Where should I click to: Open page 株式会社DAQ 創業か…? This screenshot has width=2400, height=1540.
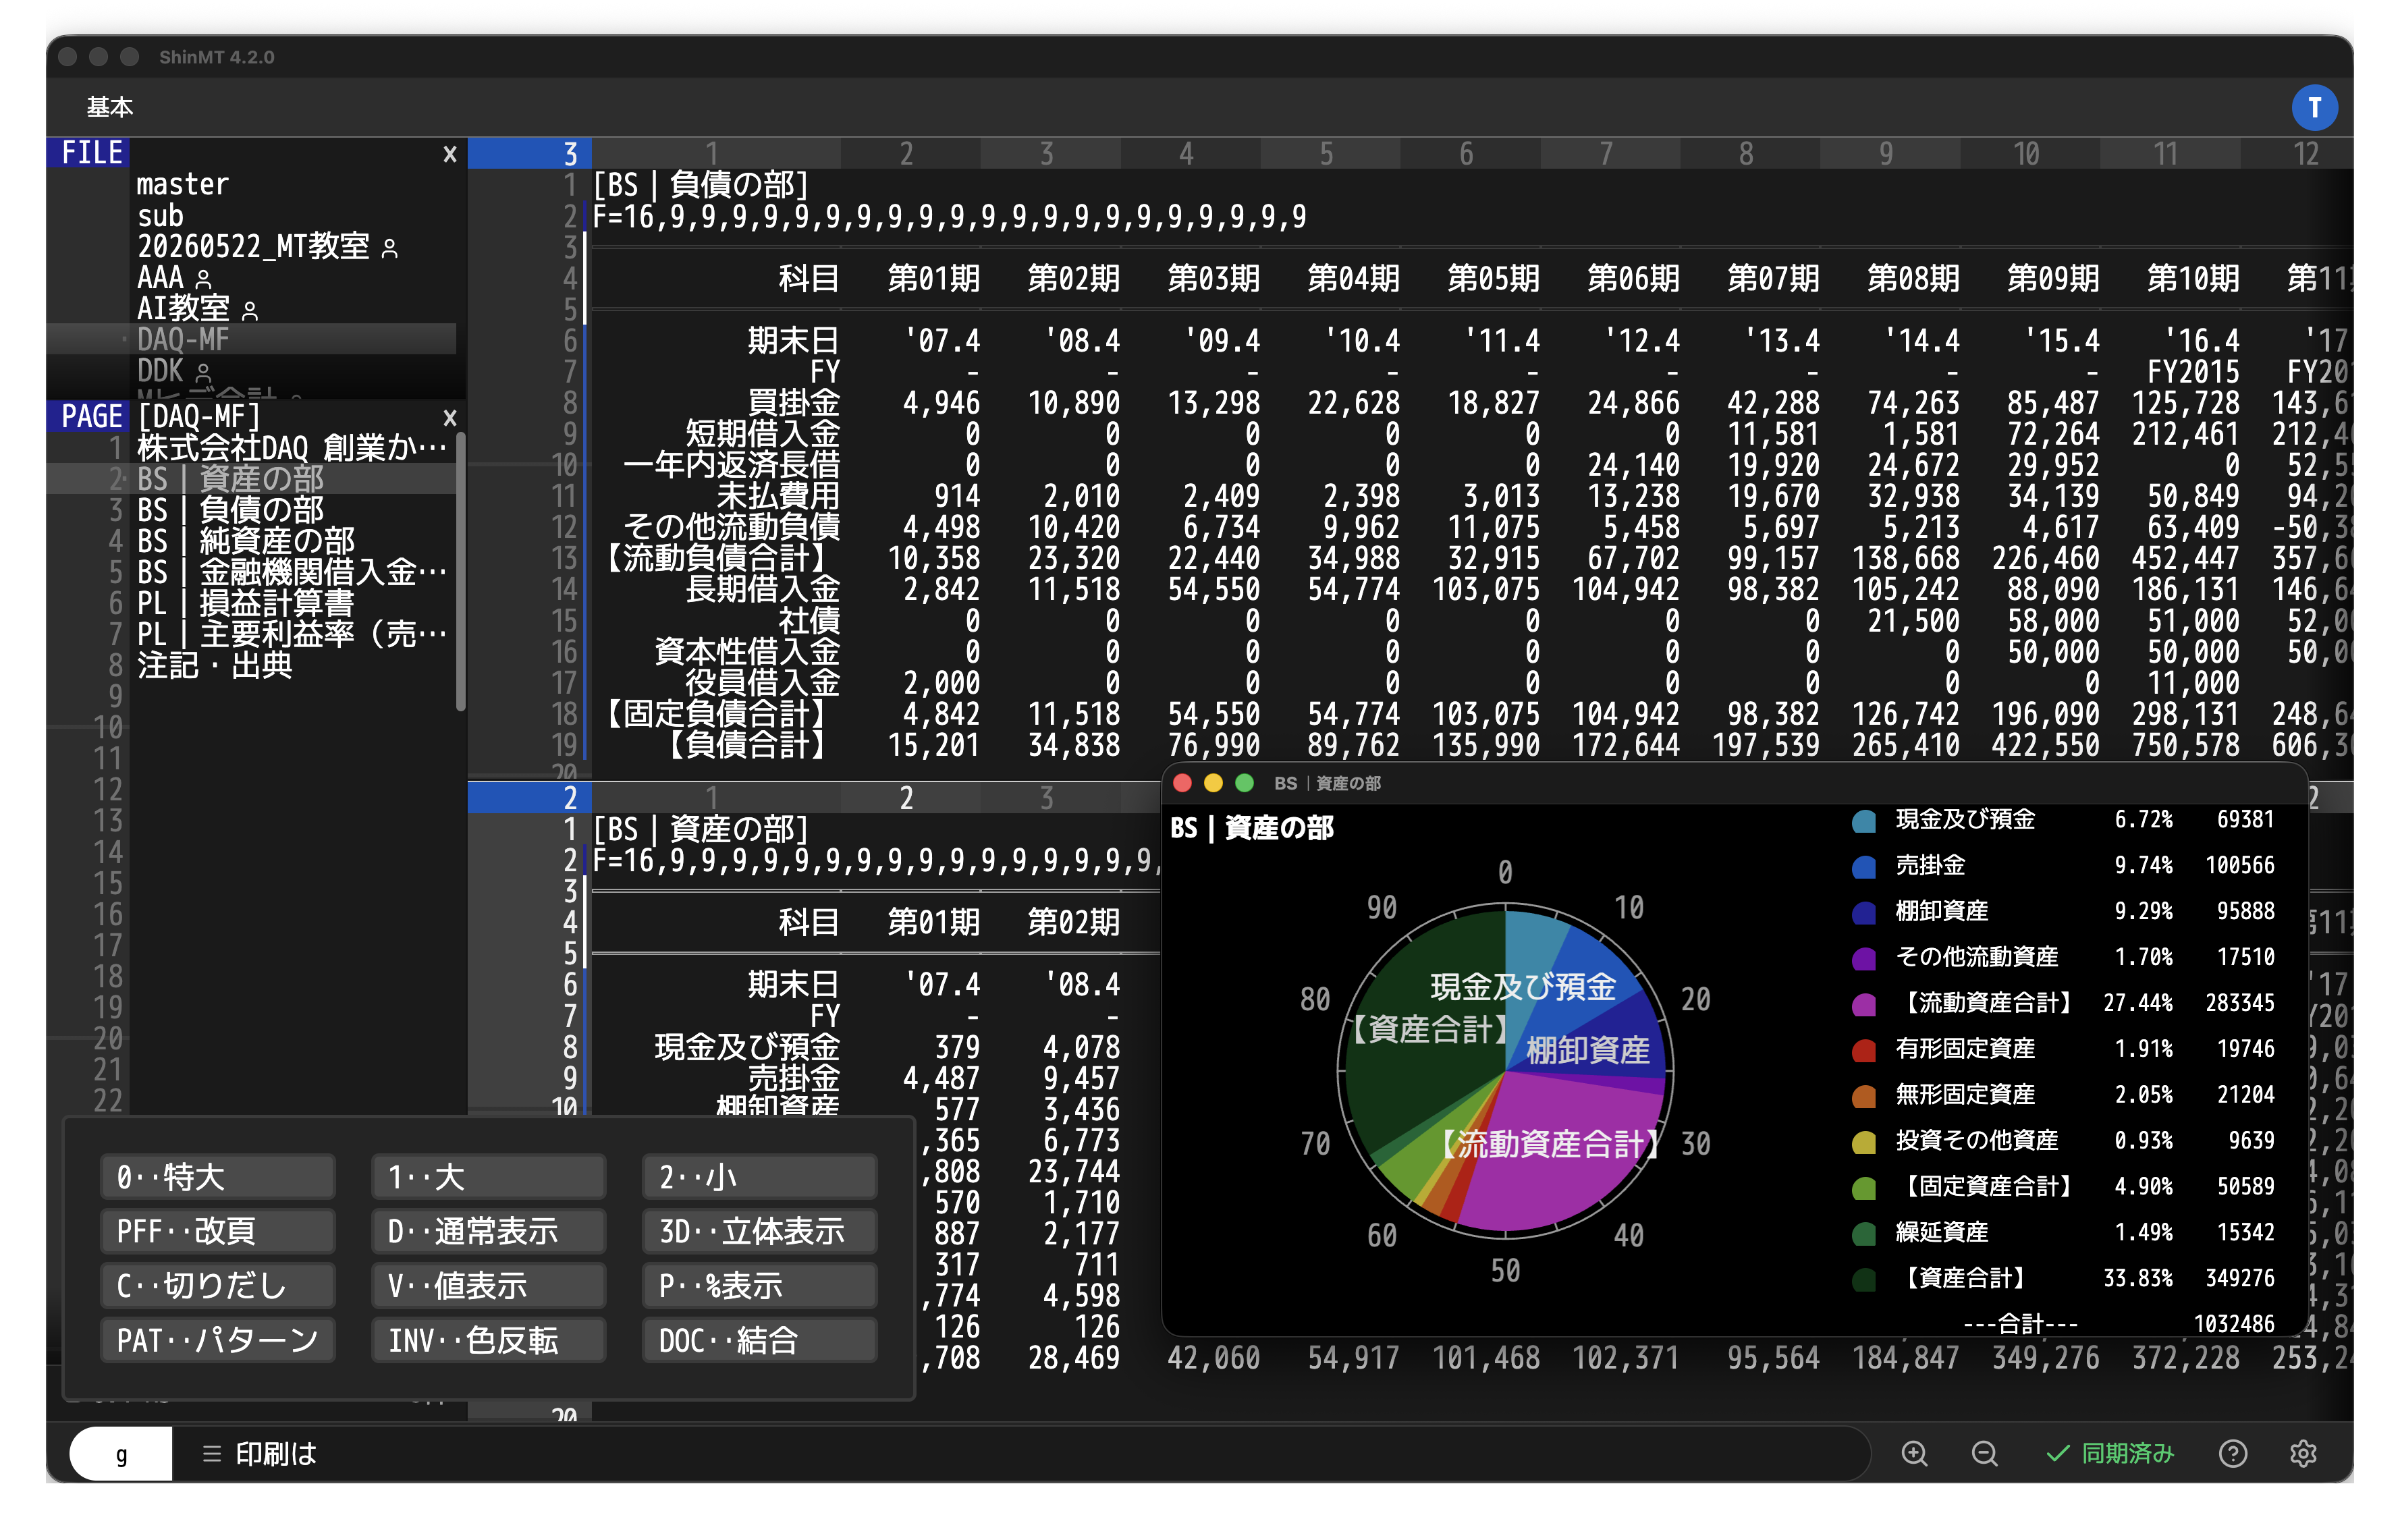(x=292, y=447)
